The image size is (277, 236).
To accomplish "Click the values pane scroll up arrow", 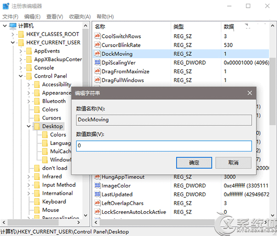I will click(x=272, y=26).
